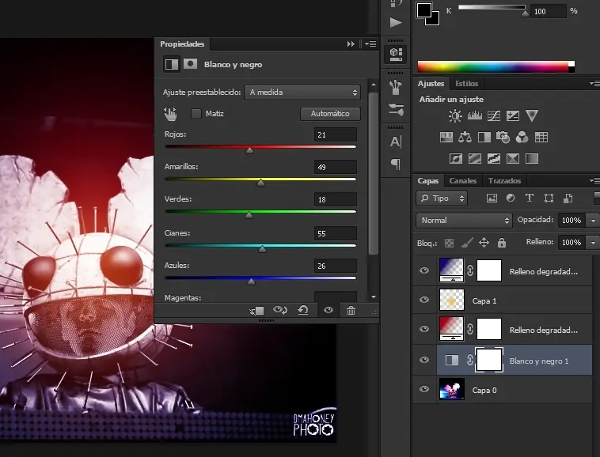
Task: Filter layers by smart object
Action: point(568,198)
